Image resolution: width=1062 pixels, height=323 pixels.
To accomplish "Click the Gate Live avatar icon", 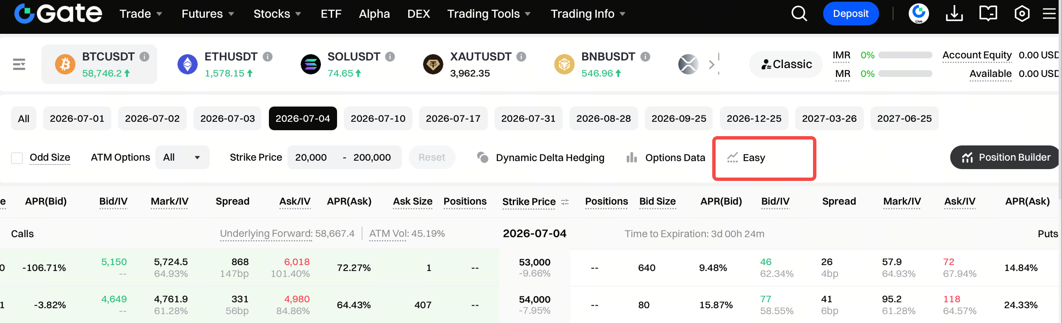I will pos(918,14).
